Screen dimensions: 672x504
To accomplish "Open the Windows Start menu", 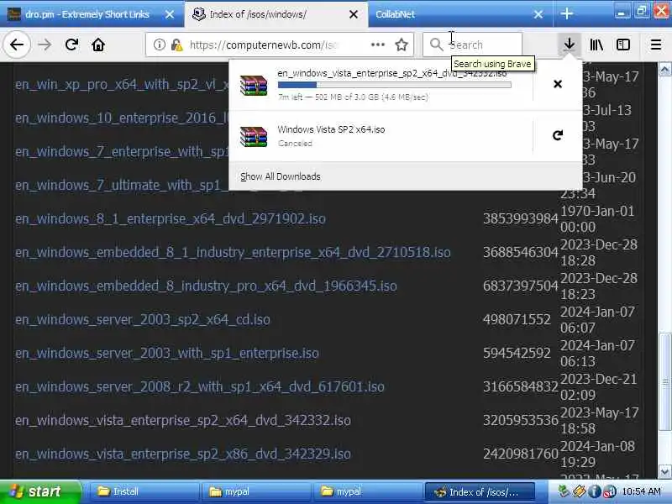I will point(39,491).
